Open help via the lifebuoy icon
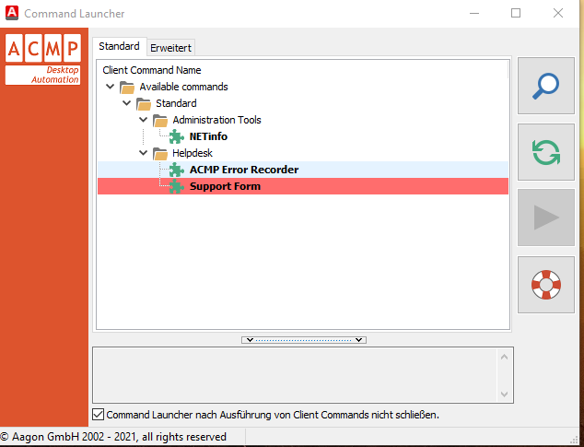The height and width of the screenshot is (447, 584). (546, 284)
